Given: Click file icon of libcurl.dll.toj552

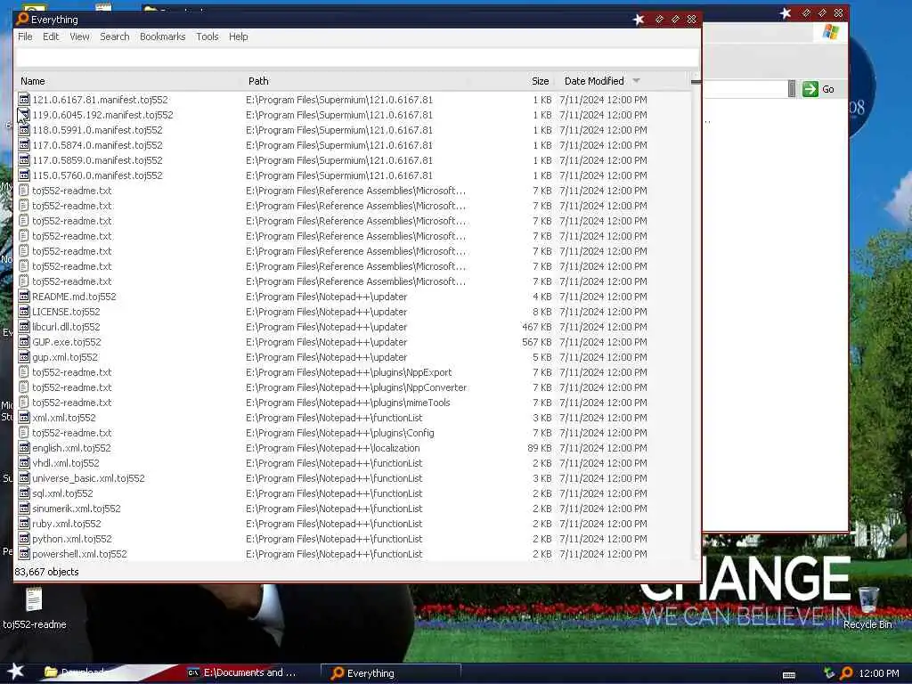Looking at the screenshot, I should tap(24, 326).
